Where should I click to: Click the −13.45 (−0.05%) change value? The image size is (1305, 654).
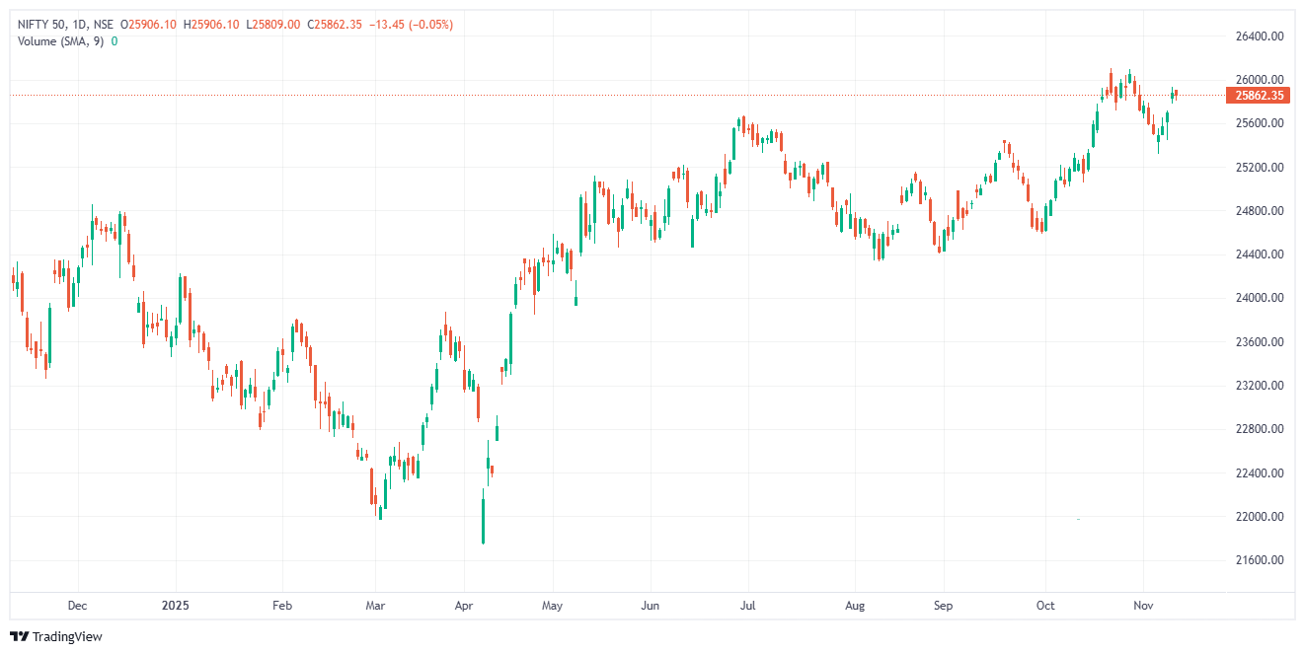[411, 25]
